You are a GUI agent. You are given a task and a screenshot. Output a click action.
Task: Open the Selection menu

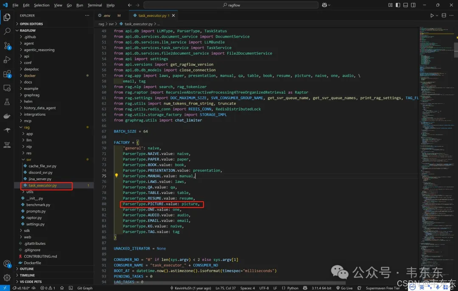pos(42,5)
